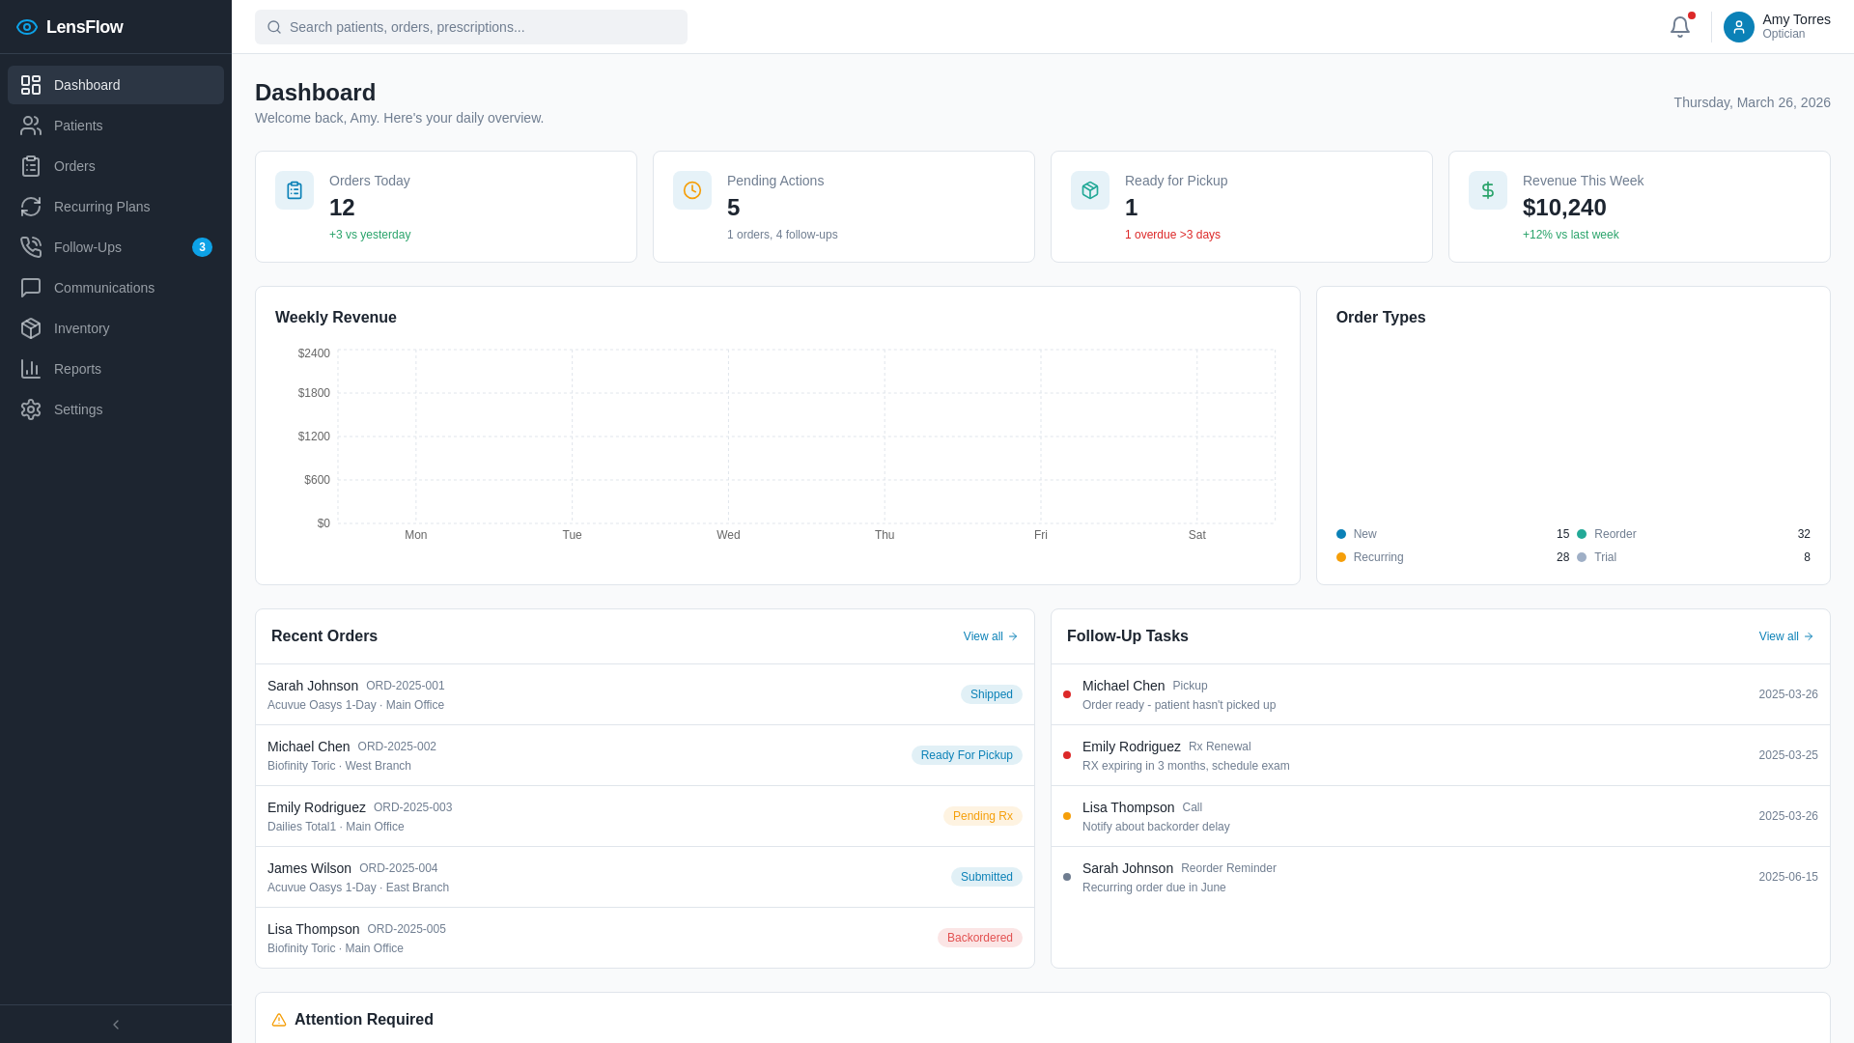
Task: Click the Backordered status on Lisa Thompson order
Action: point(980,938)
